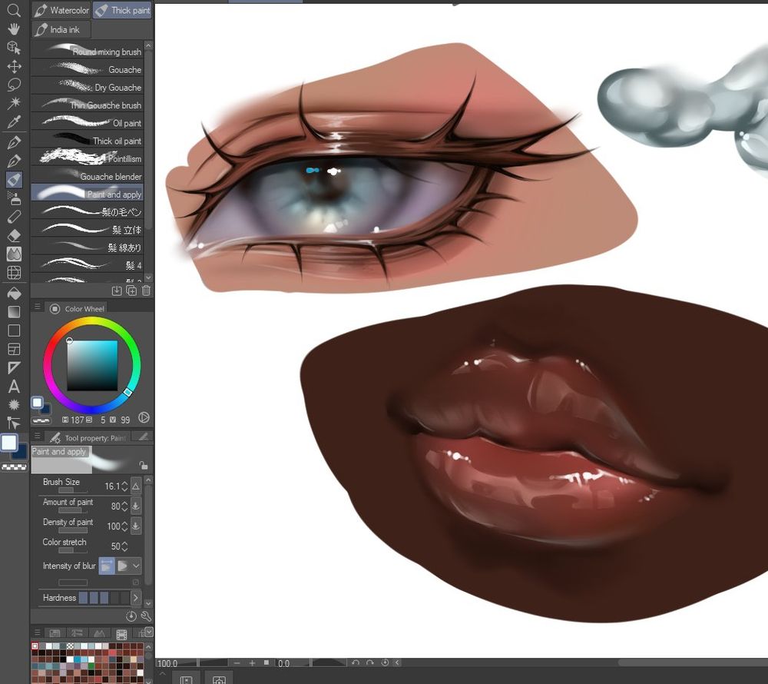Select the Lasso selection tool
The height and width of the screenshot is (684, 768).
click(14, 85)
